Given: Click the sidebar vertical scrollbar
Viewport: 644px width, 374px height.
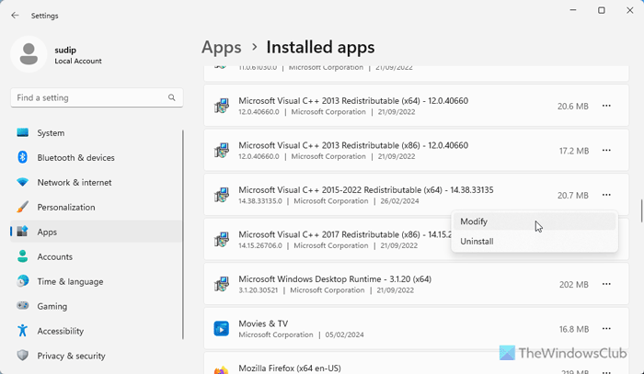Looking at the screenshot, I should coord(183,234).
